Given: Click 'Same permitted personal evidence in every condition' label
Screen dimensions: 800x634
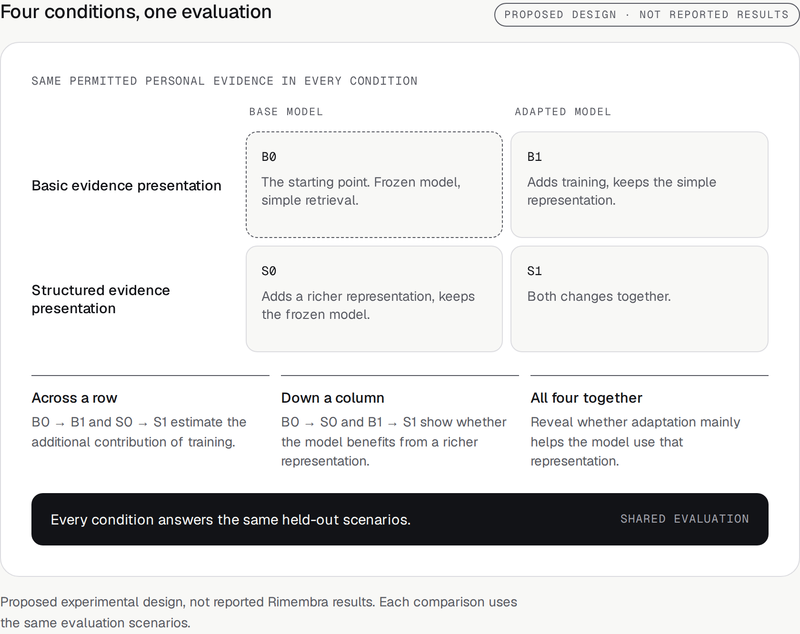Looking at the screenshot, I should coord(224,81).
